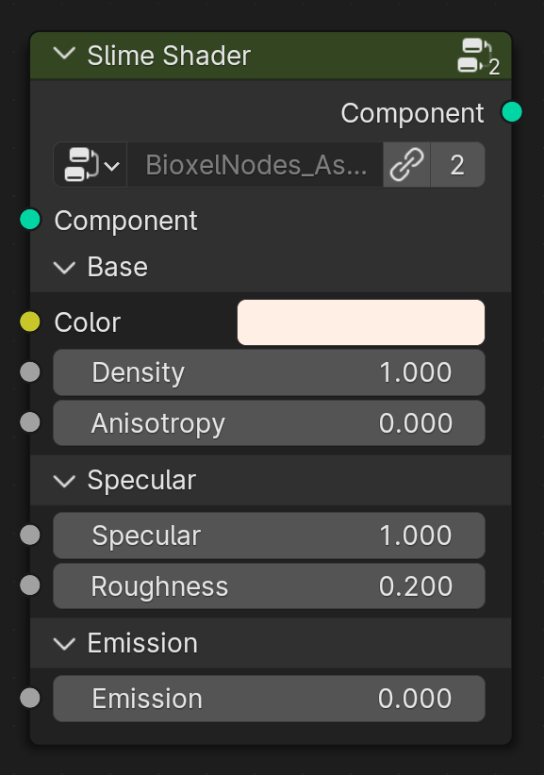The image size is (544, 775).
Task: Click the Density value field
Action: pos(269,372)
